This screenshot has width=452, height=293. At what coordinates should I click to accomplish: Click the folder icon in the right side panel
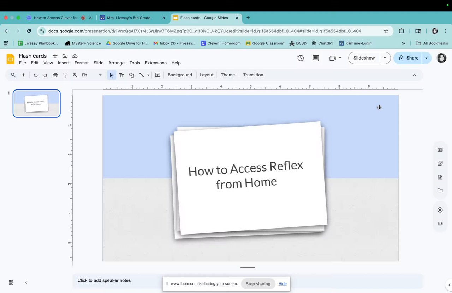tap(440, 191)
